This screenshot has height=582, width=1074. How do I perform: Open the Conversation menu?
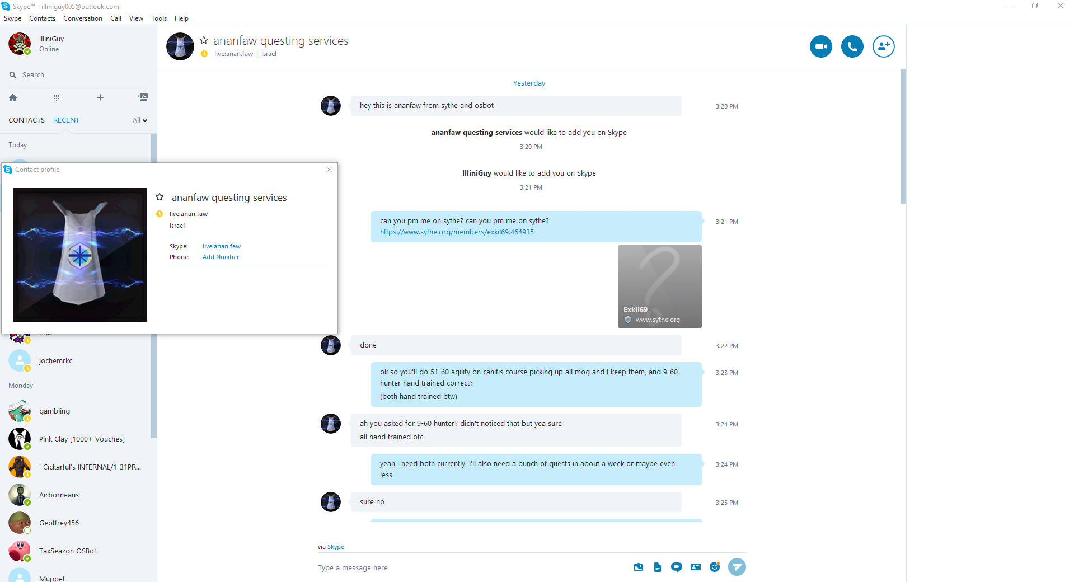(x=83, y=18)
